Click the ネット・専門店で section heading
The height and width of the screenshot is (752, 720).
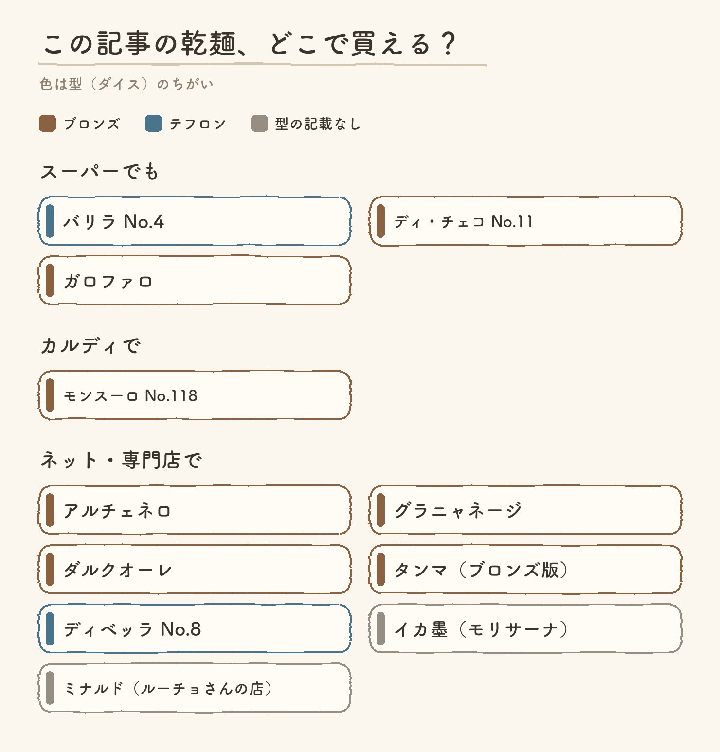(121, 460)
